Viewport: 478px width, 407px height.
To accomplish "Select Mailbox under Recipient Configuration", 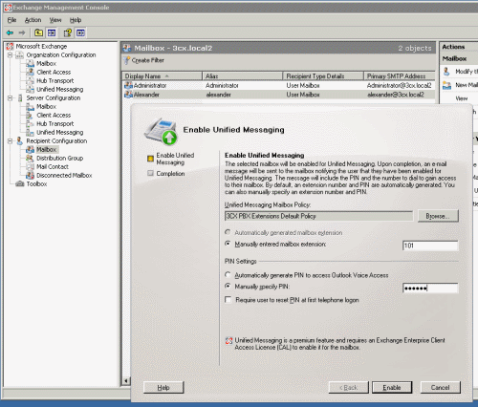I will pyautogui.click(x=46, y=150).
